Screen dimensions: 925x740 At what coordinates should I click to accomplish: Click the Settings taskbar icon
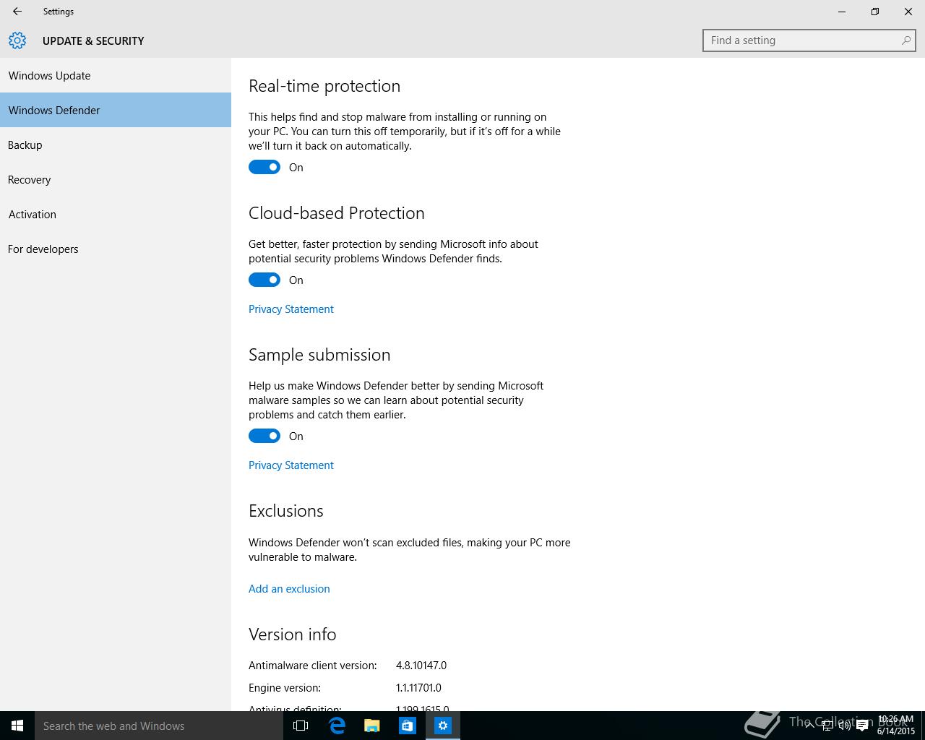[443, 726]
